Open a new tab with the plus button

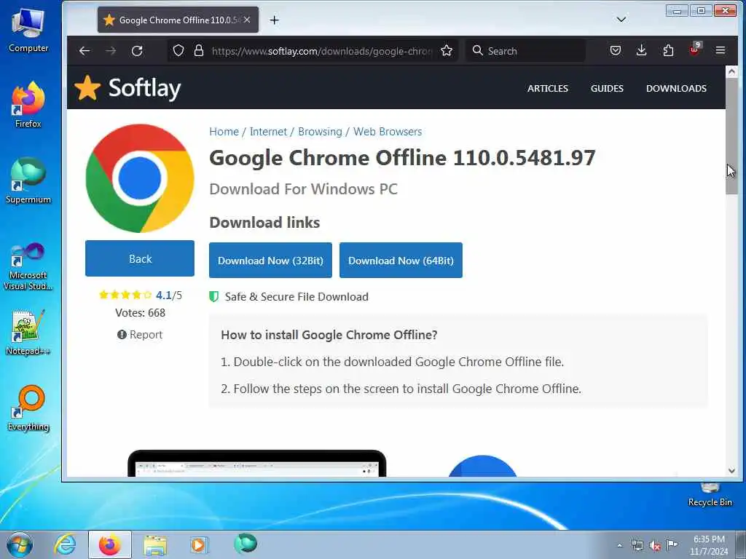coord(274,20)
